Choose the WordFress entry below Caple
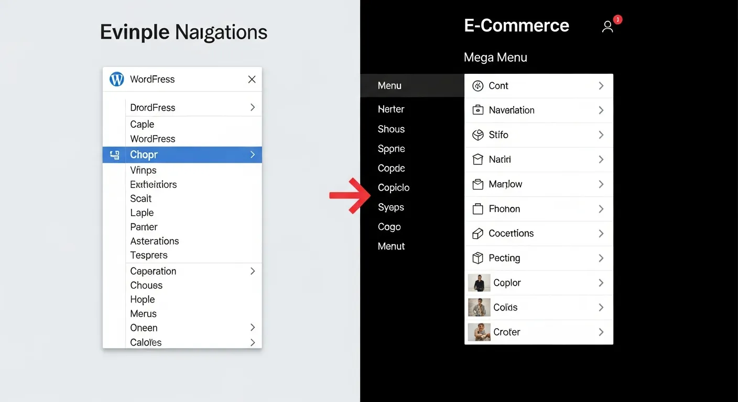This screenshot has width=738, height=402. tap(153, 139)
